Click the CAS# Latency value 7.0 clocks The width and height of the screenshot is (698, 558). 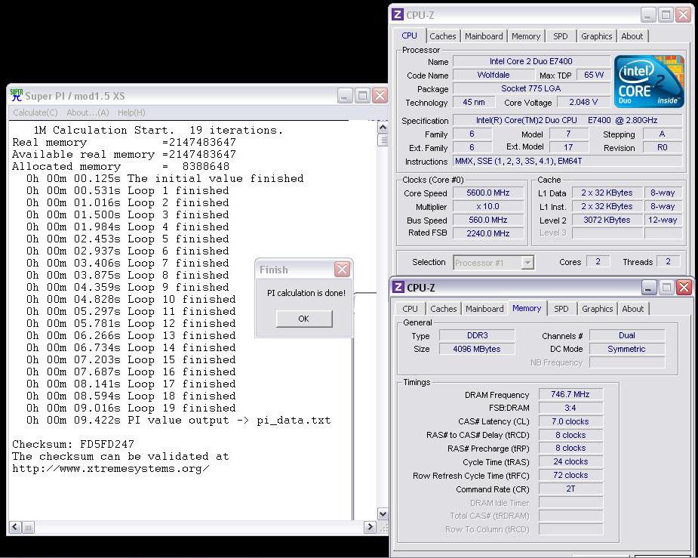(570, 421)
